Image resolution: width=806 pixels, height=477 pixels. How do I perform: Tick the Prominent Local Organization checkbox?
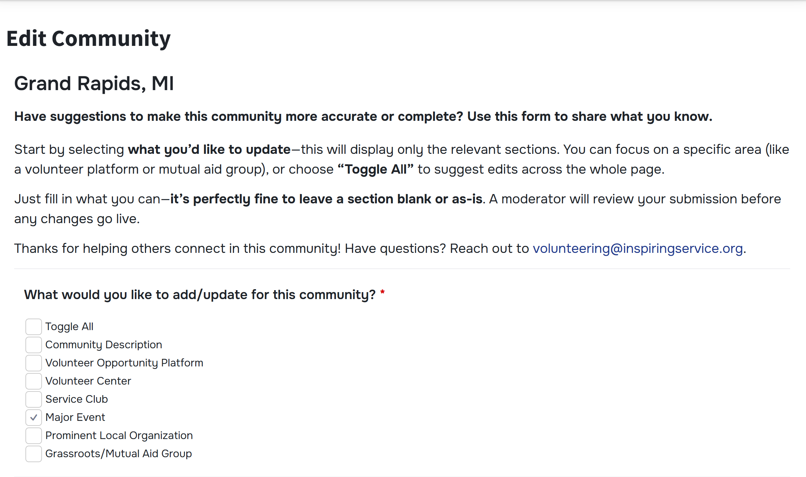coord(34,436)
